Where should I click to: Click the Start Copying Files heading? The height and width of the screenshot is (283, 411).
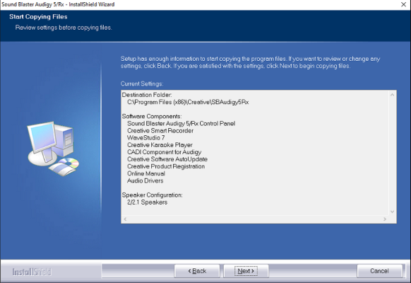(38, 17)
